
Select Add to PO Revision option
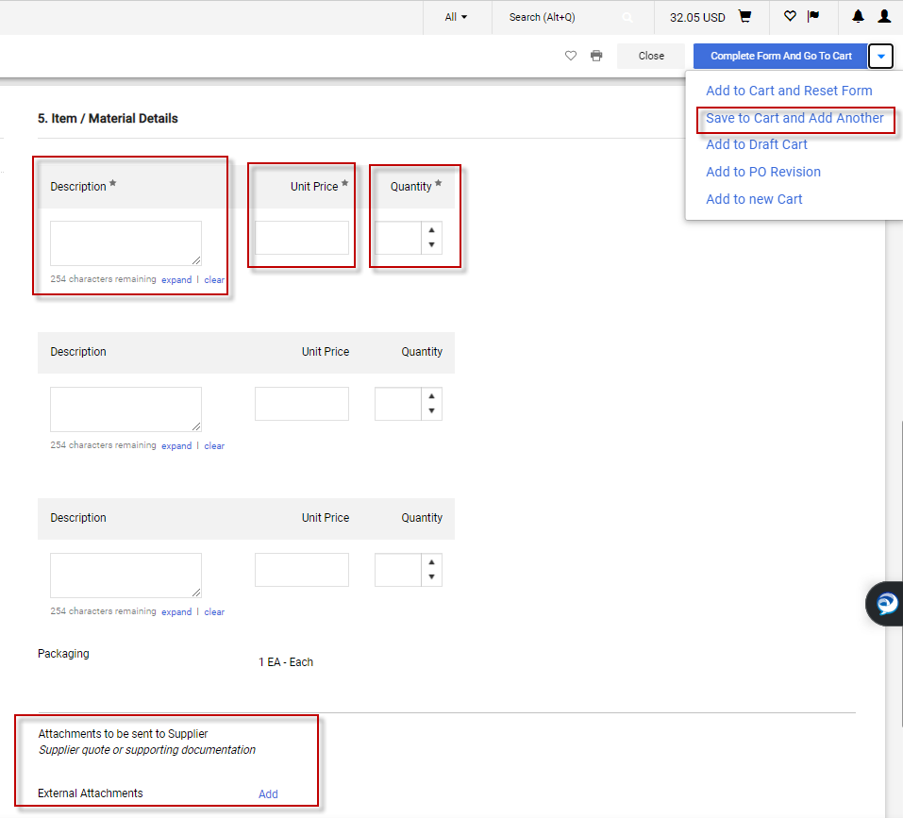tap(763, 172)
